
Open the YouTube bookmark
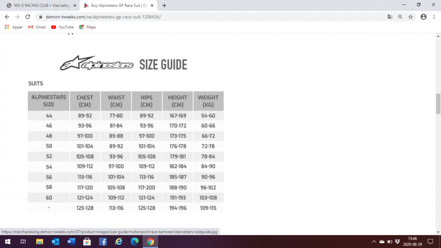point(62,27)
